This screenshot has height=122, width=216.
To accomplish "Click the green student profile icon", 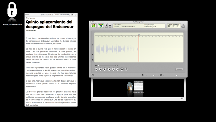I will [x=94, y=26].
